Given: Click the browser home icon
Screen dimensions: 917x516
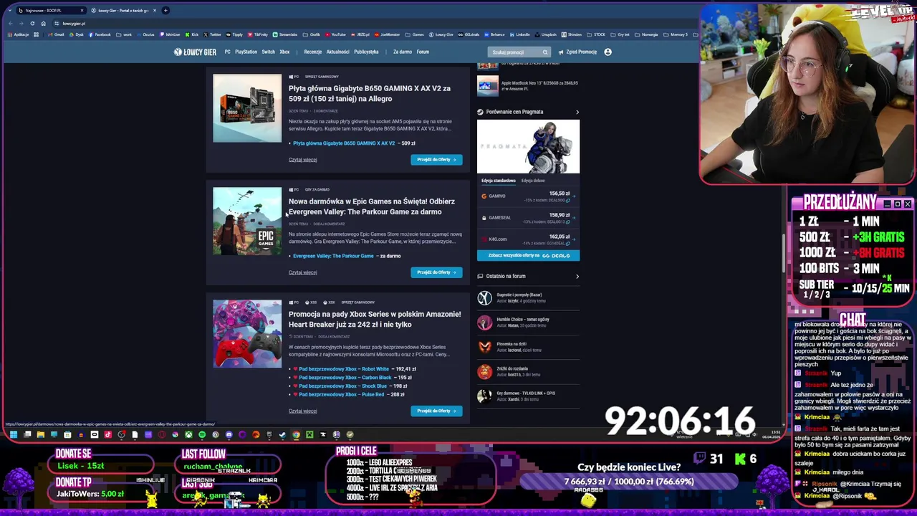Looking at the screenshot, I should (x=43, y=23).
